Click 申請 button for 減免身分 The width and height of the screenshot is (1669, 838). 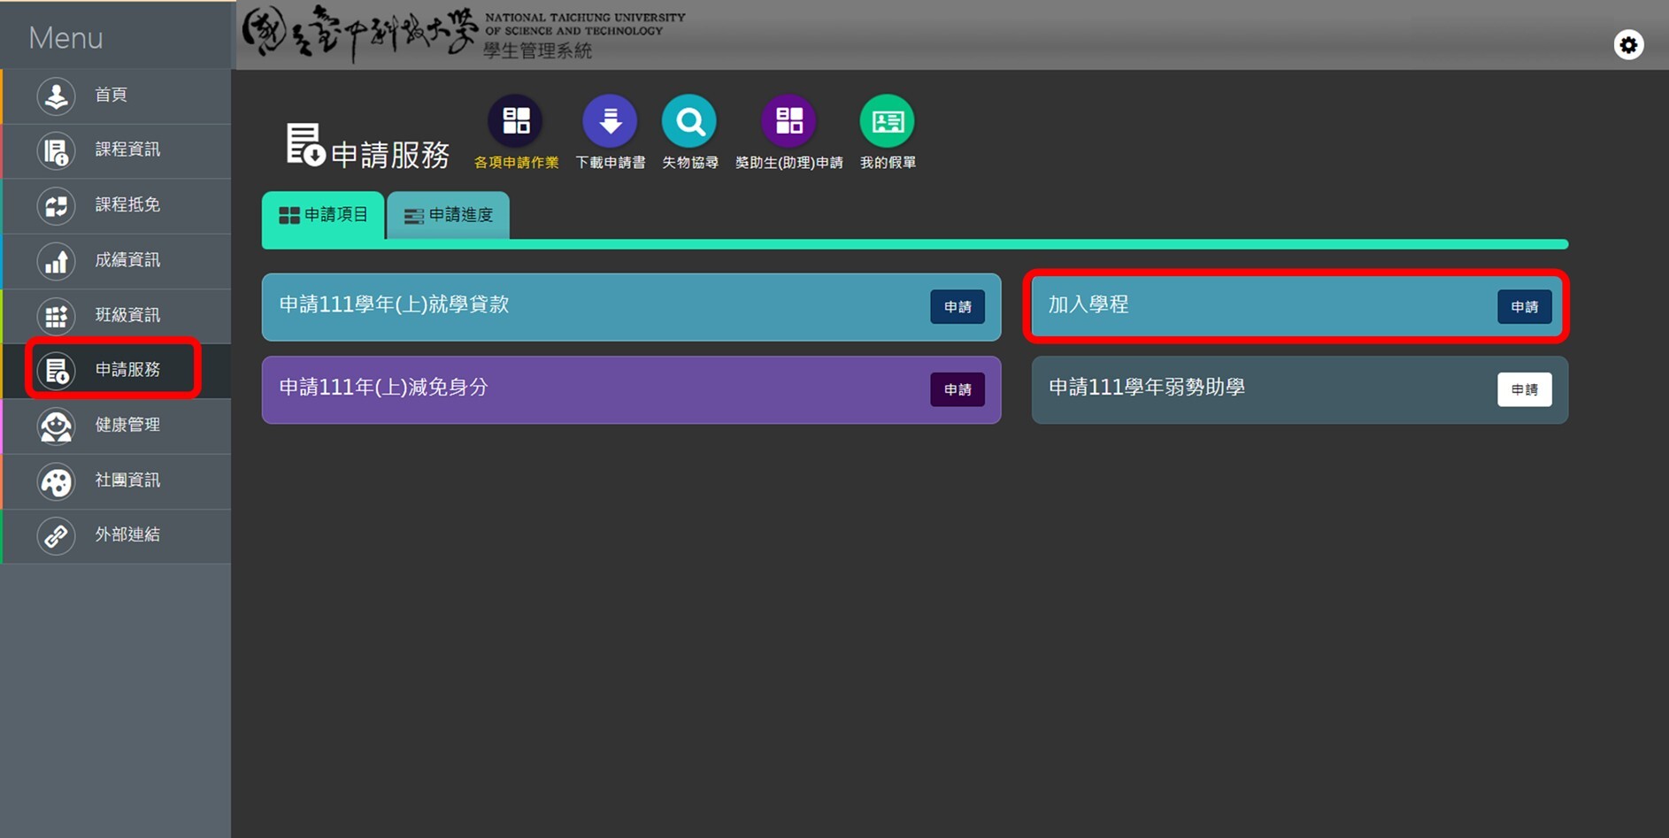958,389
